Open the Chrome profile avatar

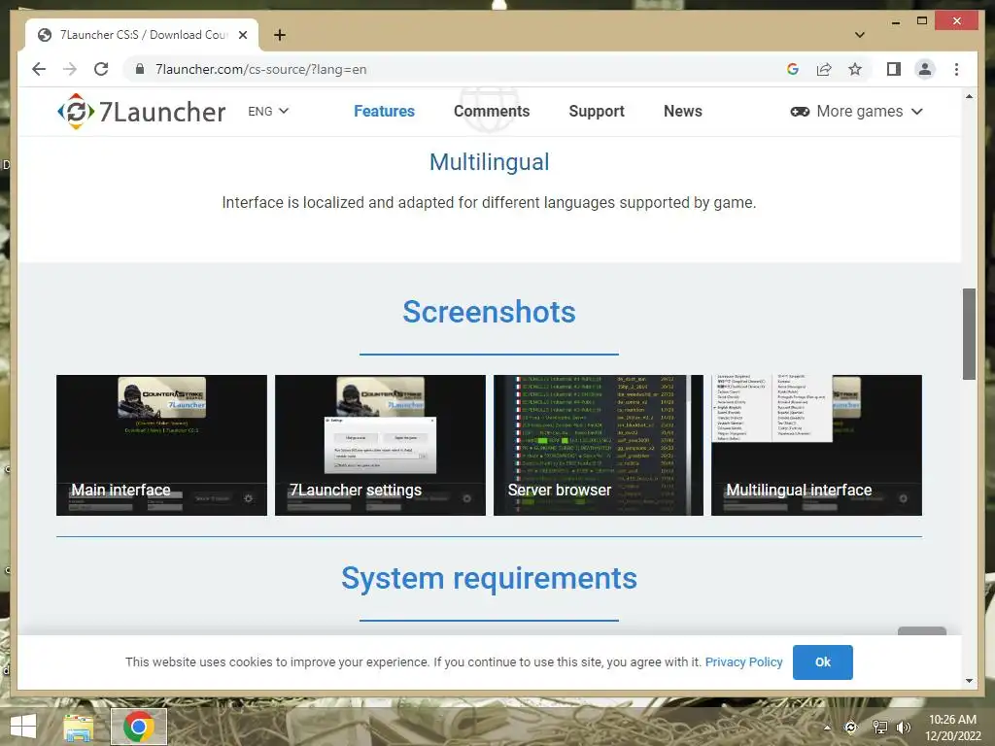[x=925, y=69]
